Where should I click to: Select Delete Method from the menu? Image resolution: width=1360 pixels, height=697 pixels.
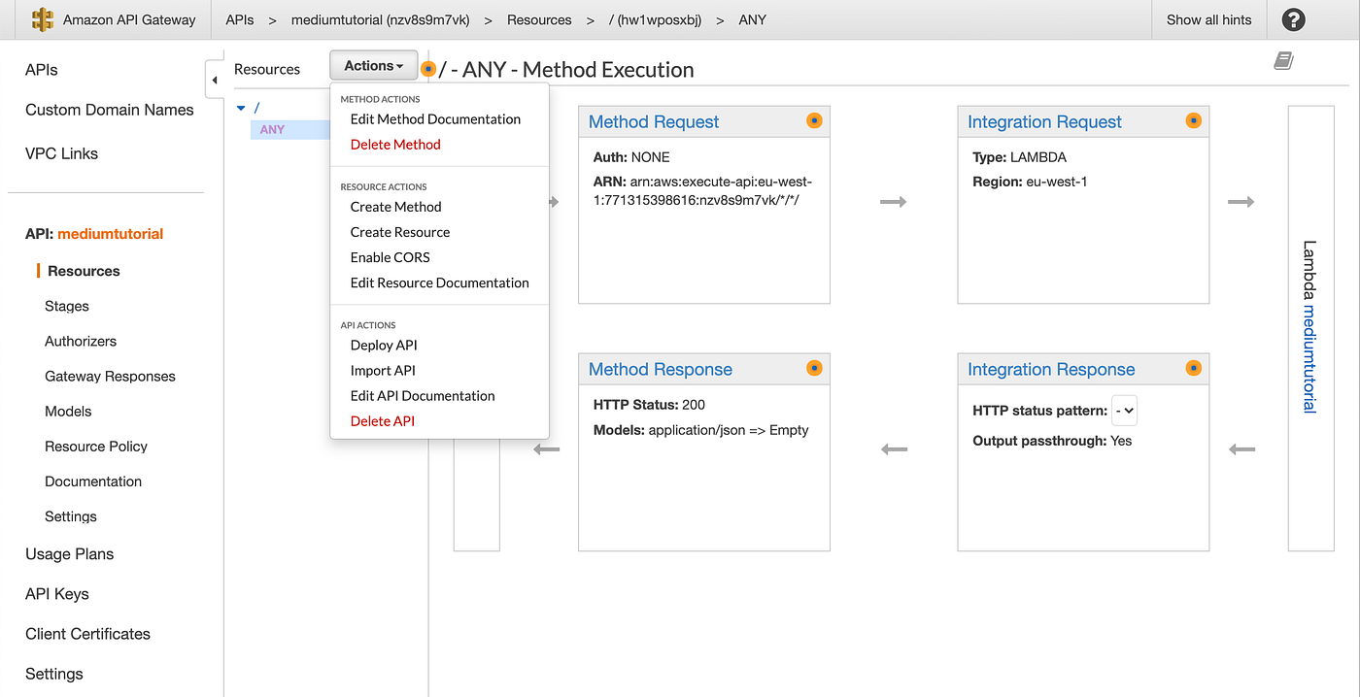395,144
